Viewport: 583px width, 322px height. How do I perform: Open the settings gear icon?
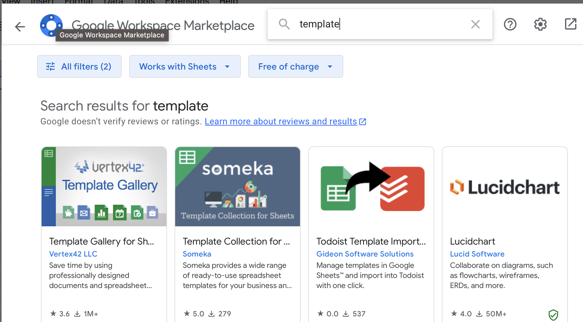pos(540,24)
